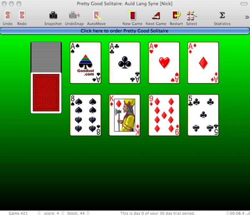This screenshot has width=250, height=215.
Task: Click the 30 day trial period message
Action: tap(157, 213)
